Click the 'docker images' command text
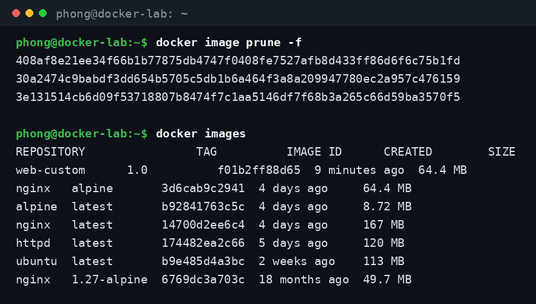536x304 pixels. click(x=201, y=134)
